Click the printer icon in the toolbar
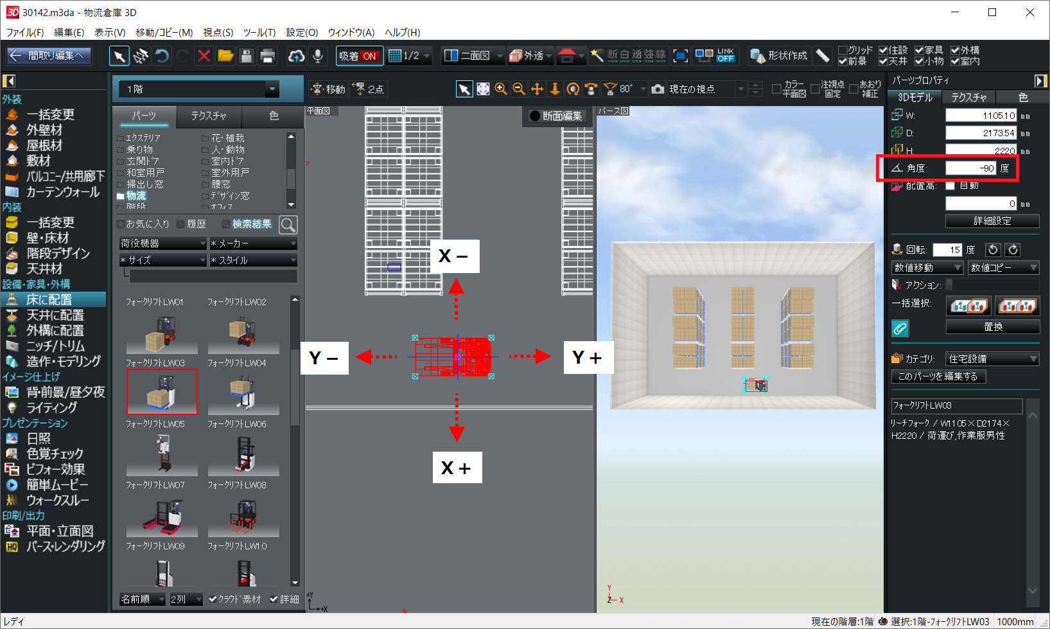 [x=268, y=57]
